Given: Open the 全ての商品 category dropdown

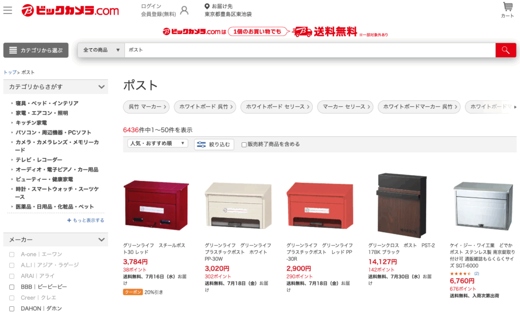Looking at the screenshot, I should click(x=101, y=50).
